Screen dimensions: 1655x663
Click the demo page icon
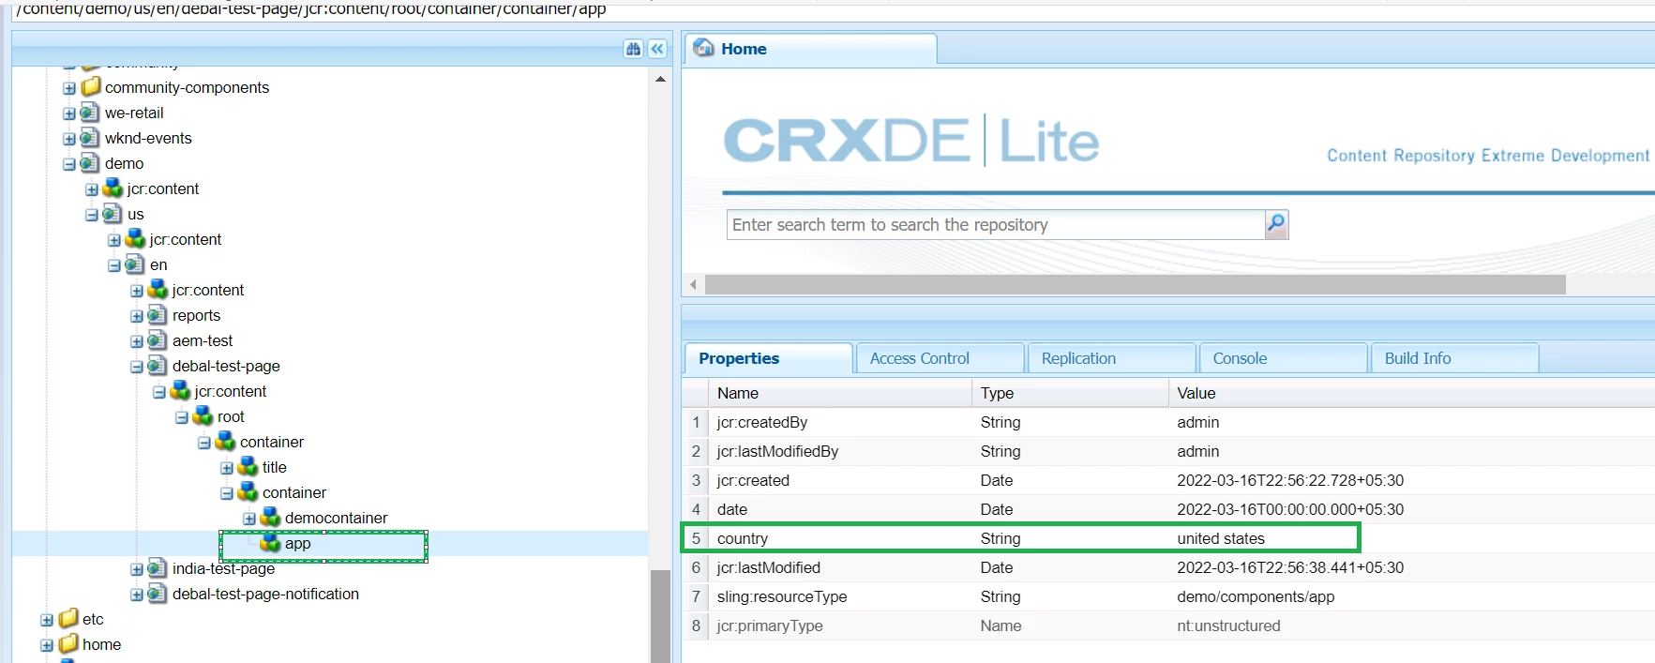[90, 163]
